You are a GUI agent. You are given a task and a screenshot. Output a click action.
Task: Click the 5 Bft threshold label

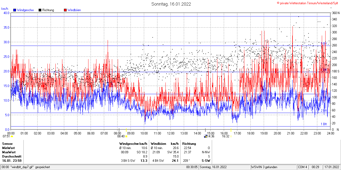324,43
